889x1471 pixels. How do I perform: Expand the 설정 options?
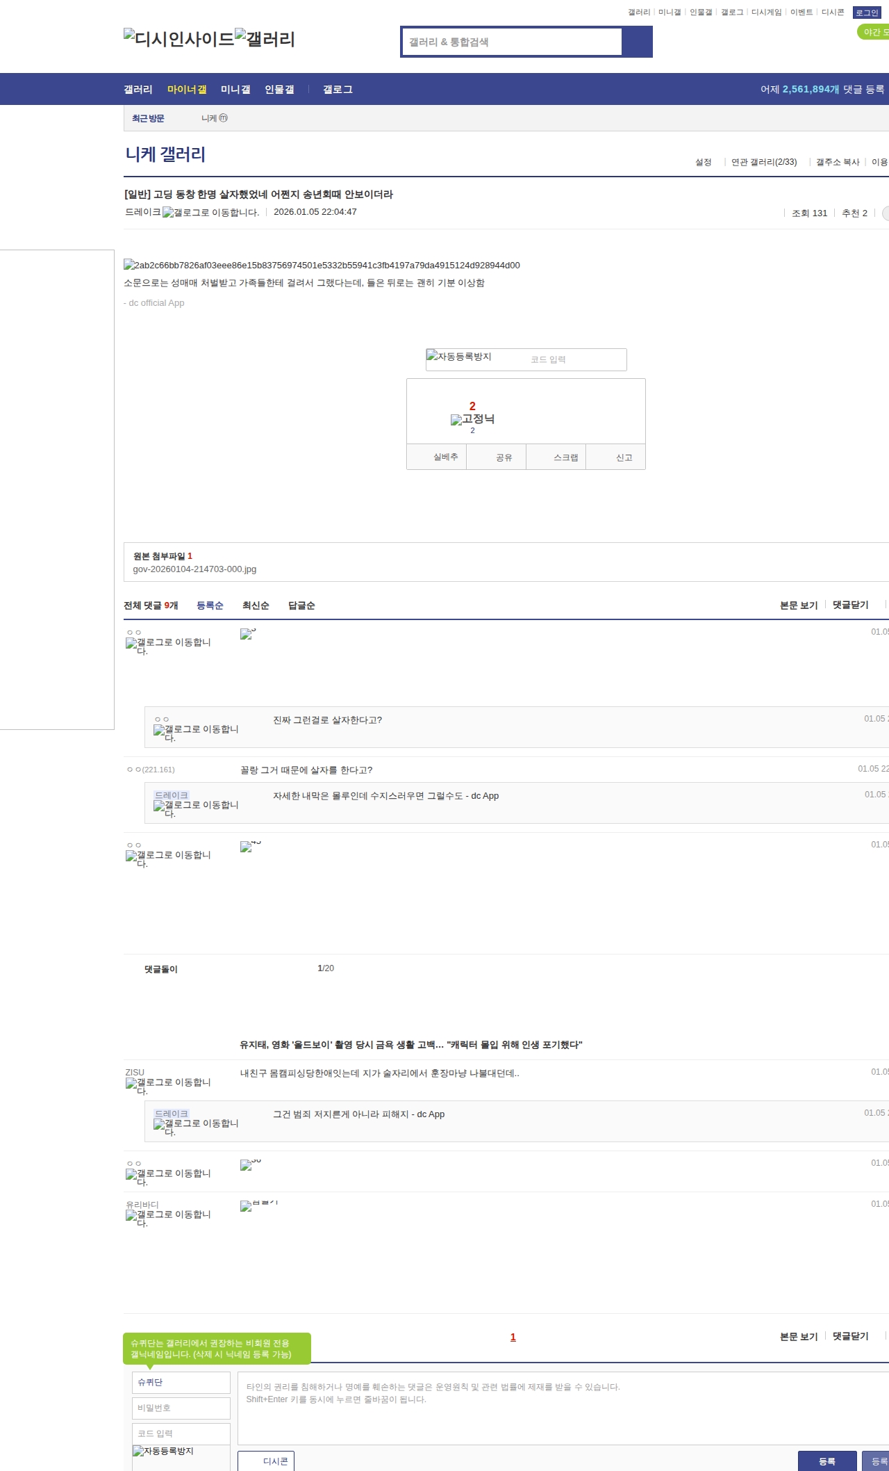(703, 162)
